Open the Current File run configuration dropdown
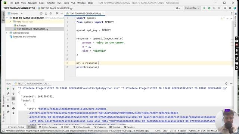This screenshot has height=134, width=239. tap(192, 8)
